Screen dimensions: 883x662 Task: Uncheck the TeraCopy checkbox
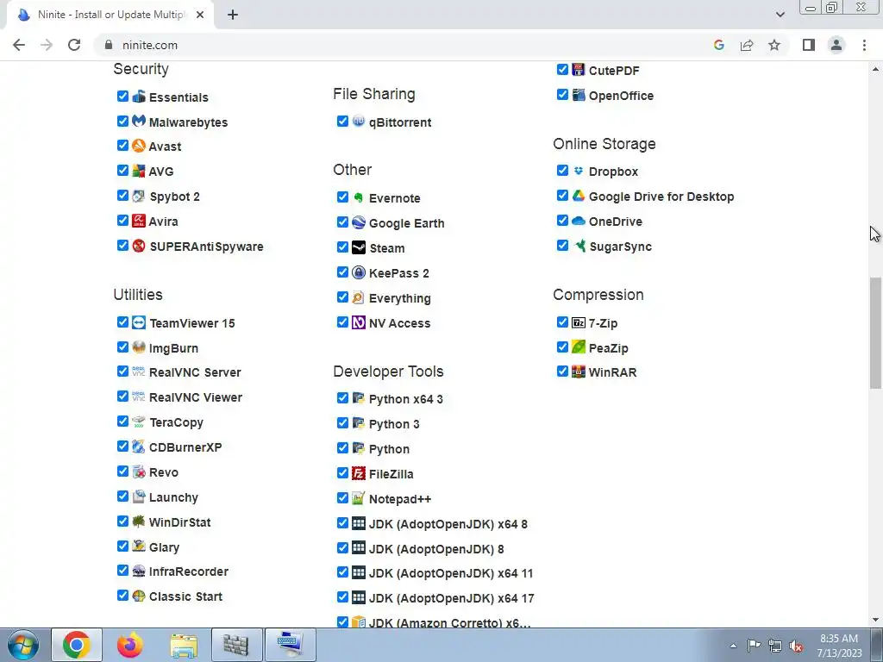[x=122, y=421]
